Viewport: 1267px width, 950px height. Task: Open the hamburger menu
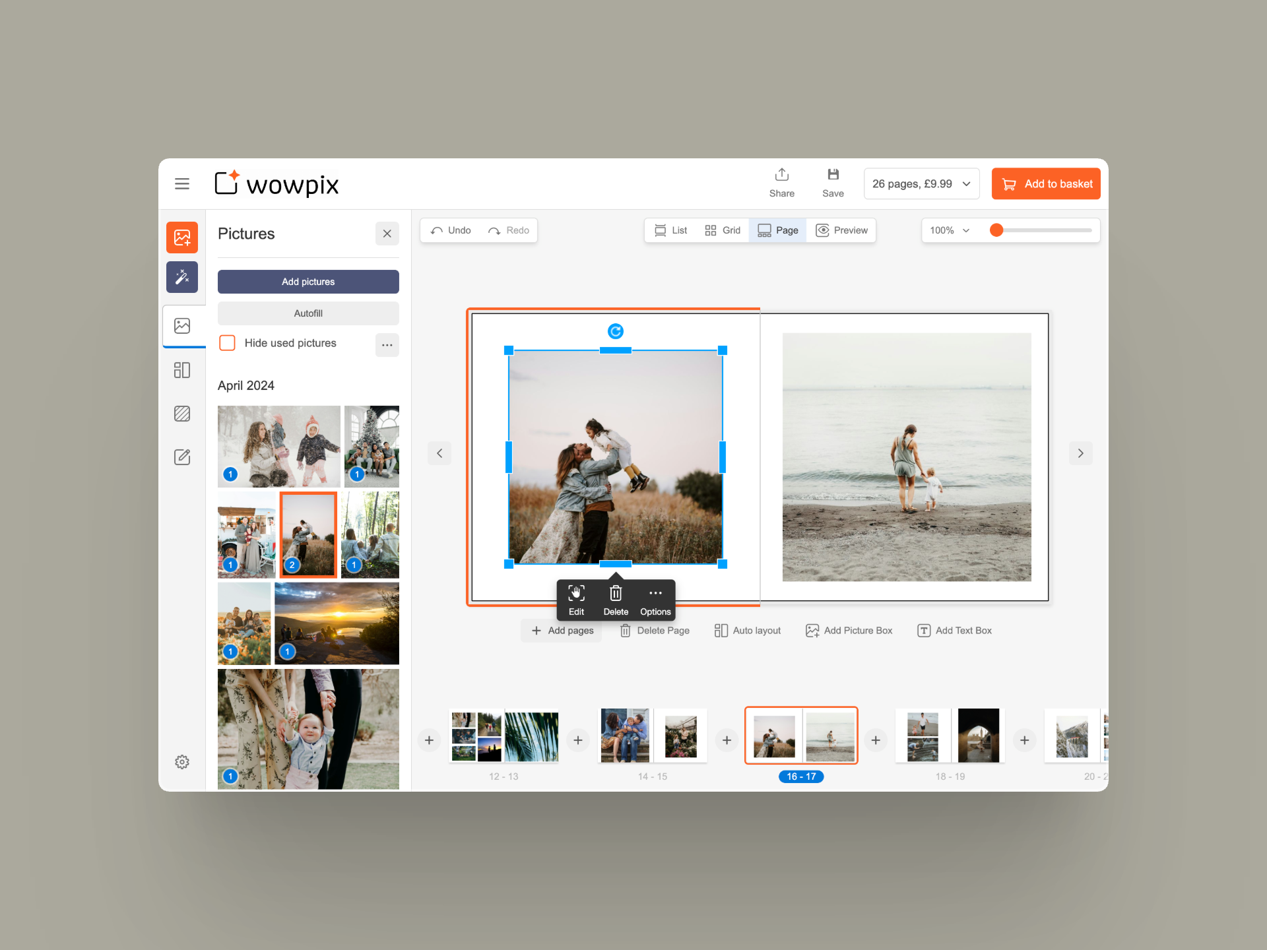(182, 183)
